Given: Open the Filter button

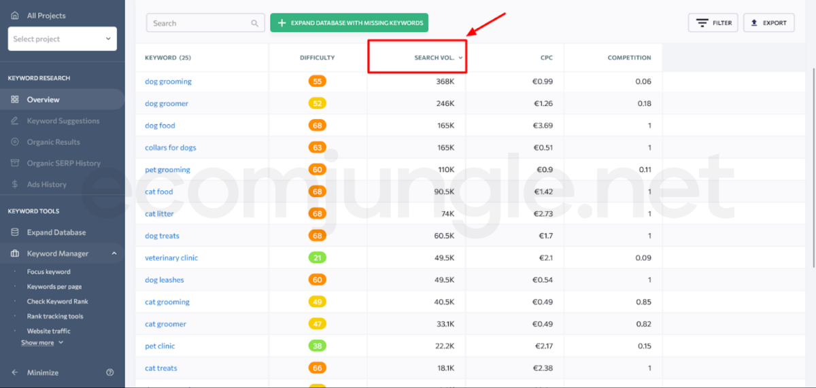Looking at the screenshot, I should point(713,23).
